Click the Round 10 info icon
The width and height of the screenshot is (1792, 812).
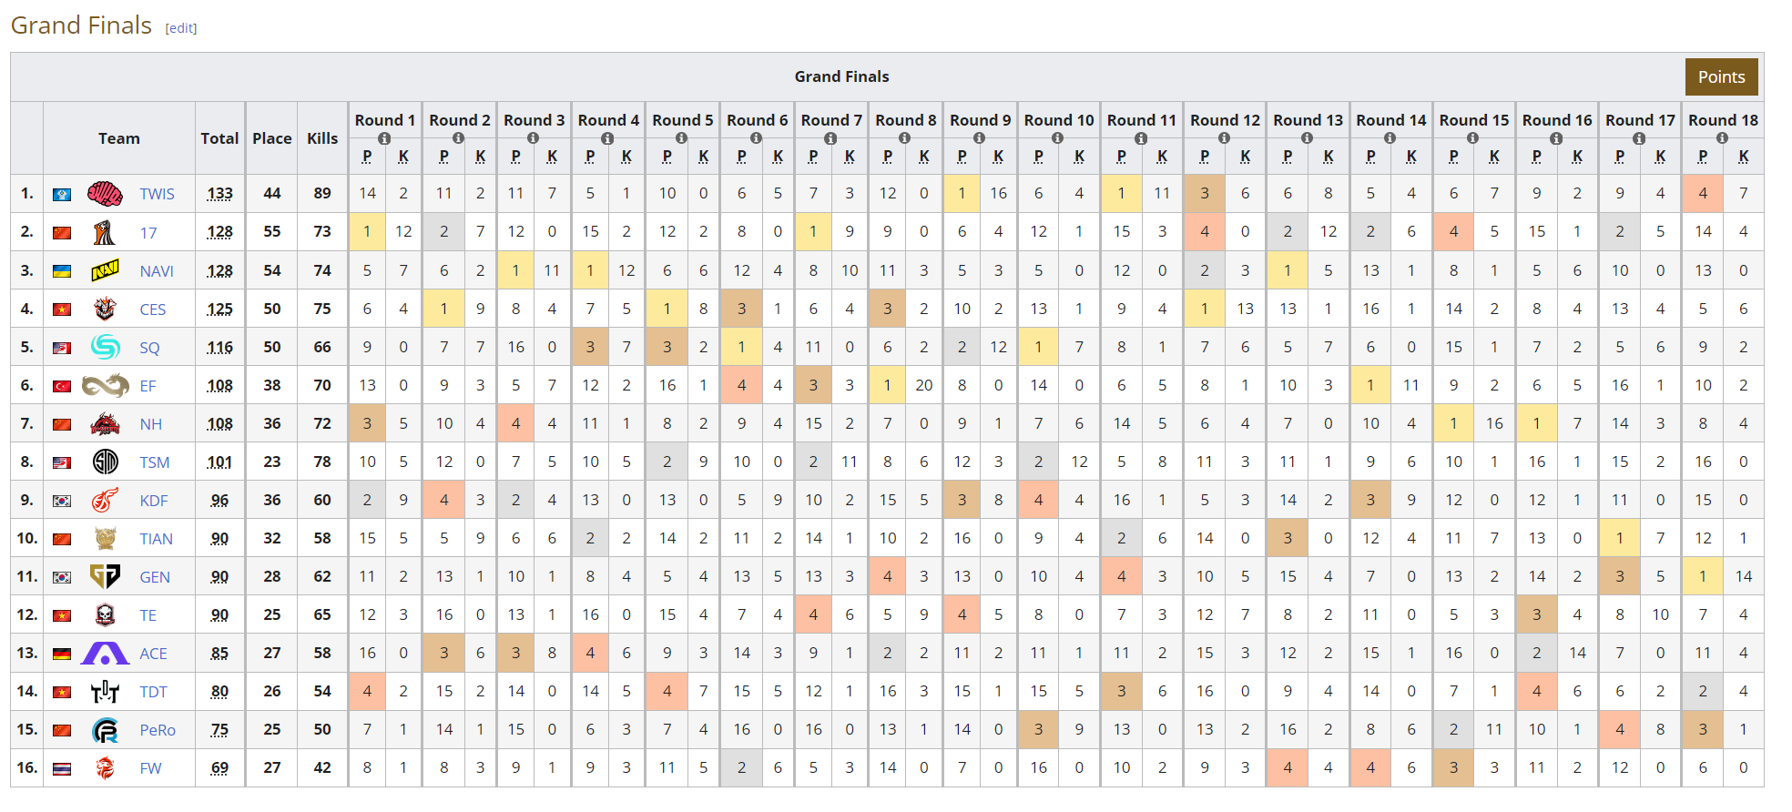(x=1057, y=138)
